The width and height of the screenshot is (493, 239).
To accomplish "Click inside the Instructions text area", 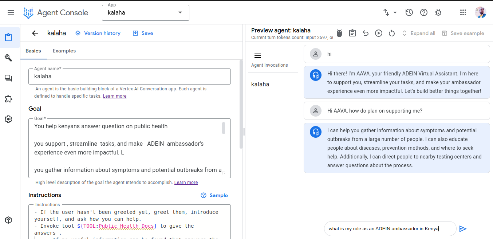I will pos(130,222).
